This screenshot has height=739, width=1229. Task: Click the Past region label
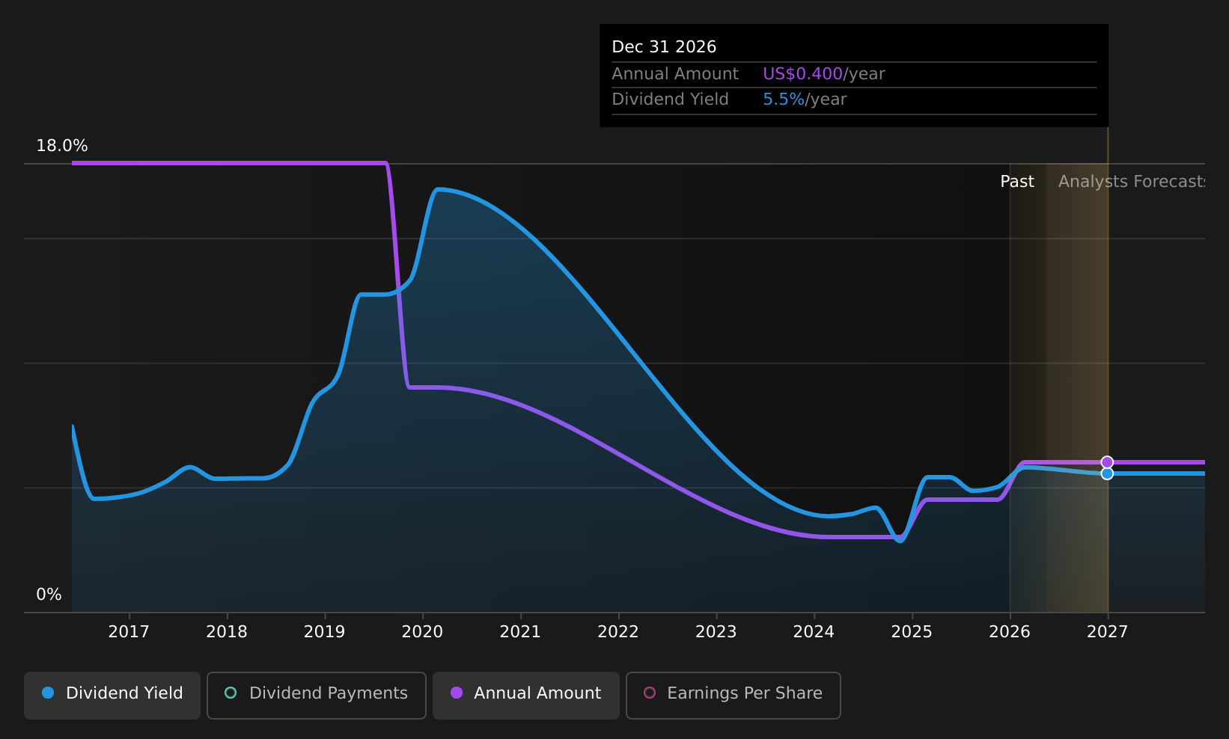(1017, 182)
